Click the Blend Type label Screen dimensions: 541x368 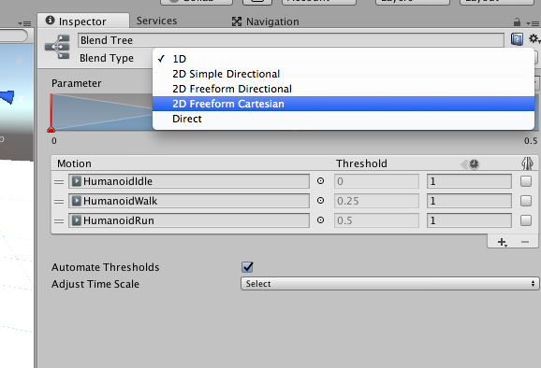(107, 58)
